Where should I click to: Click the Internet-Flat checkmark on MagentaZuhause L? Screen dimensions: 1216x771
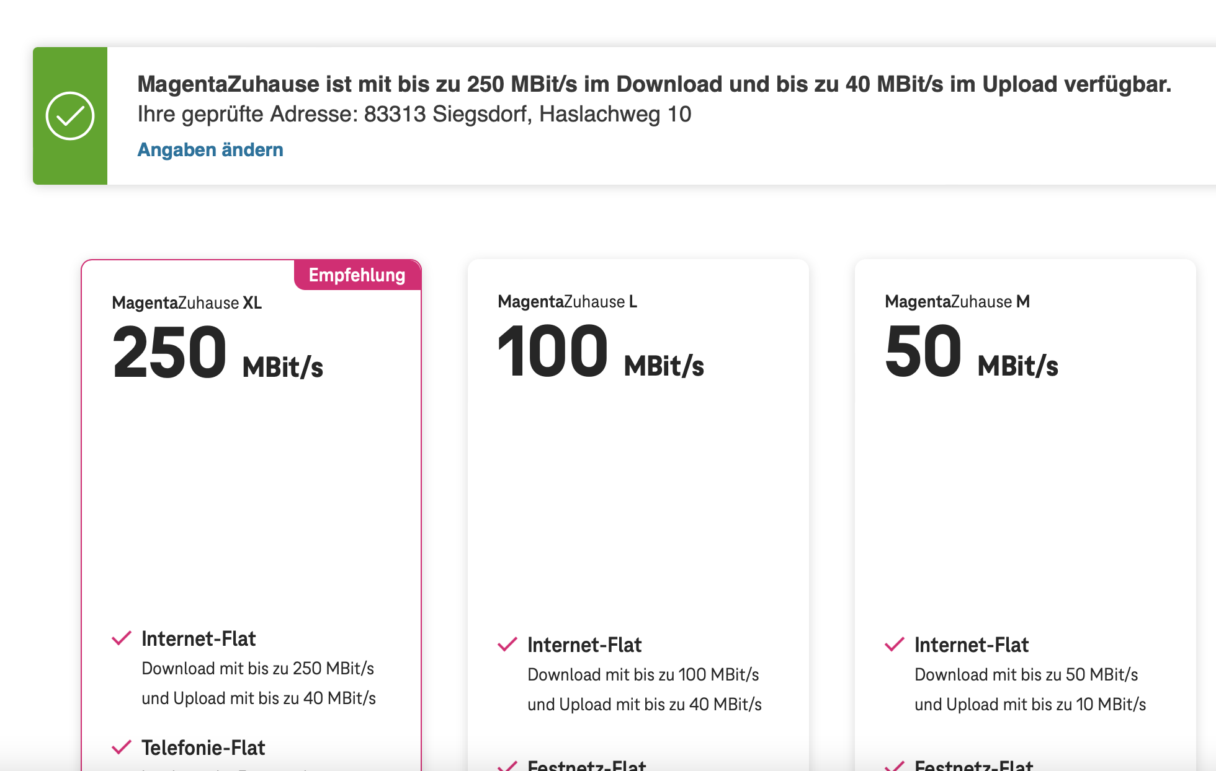click(507, 645)
